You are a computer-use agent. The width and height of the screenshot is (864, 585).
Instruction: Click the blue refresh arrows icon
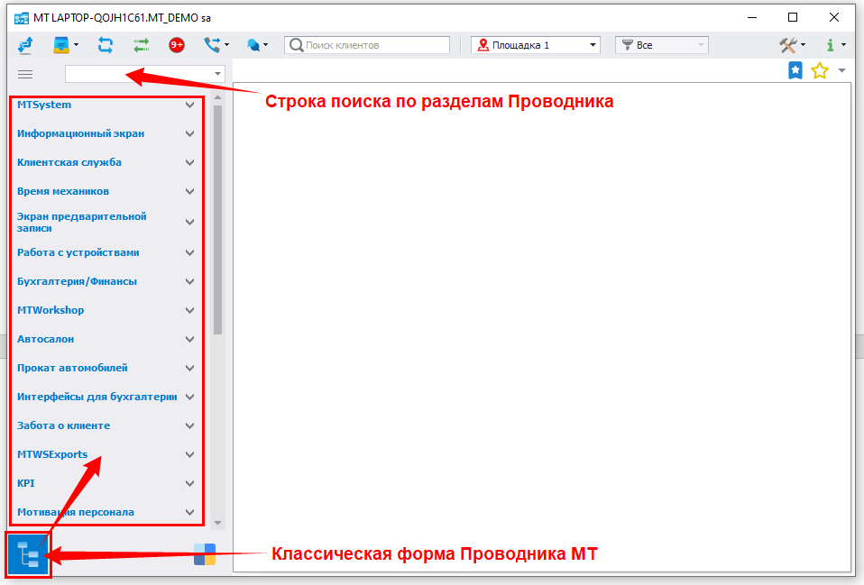click(106, 45)
